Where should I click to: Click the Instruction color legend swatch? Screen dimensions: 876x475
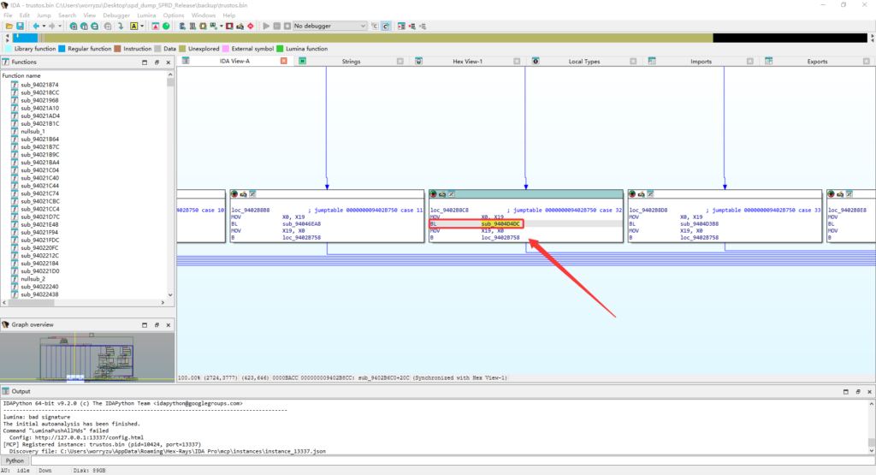tap(117, 49)
